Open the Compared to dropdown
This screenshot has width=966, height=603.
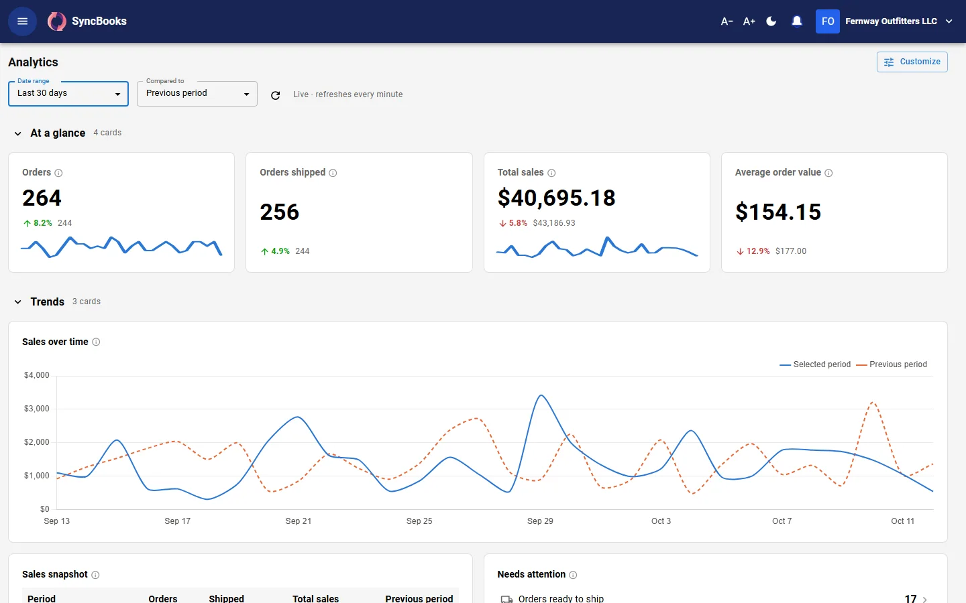197,93
